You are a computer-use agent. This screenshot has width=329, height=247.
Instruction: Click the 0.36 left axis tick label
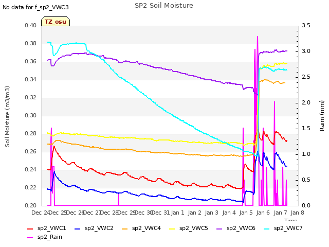[30, 62]
